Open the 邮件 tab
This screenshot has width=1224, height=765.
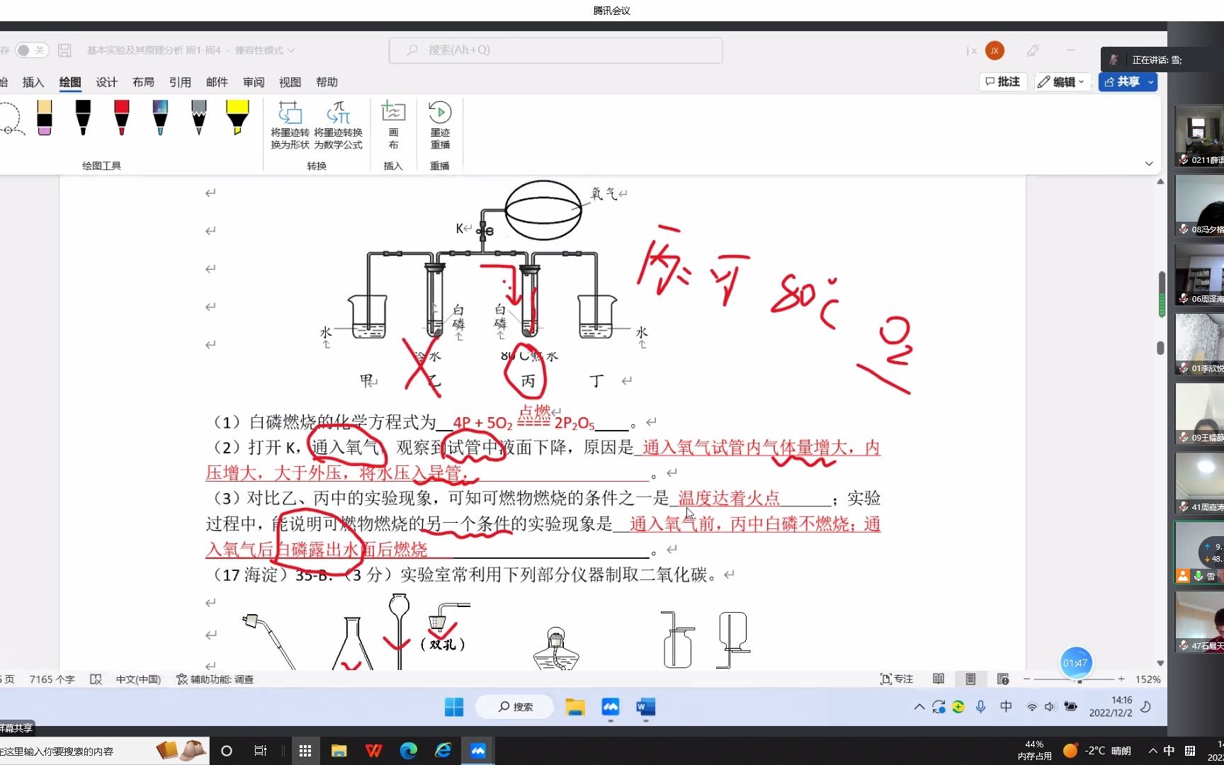click(x=217, y=82)
